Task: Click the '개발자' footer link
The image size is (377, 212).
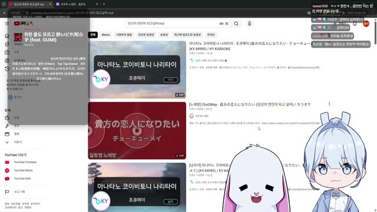Action: tap(28, 207)
